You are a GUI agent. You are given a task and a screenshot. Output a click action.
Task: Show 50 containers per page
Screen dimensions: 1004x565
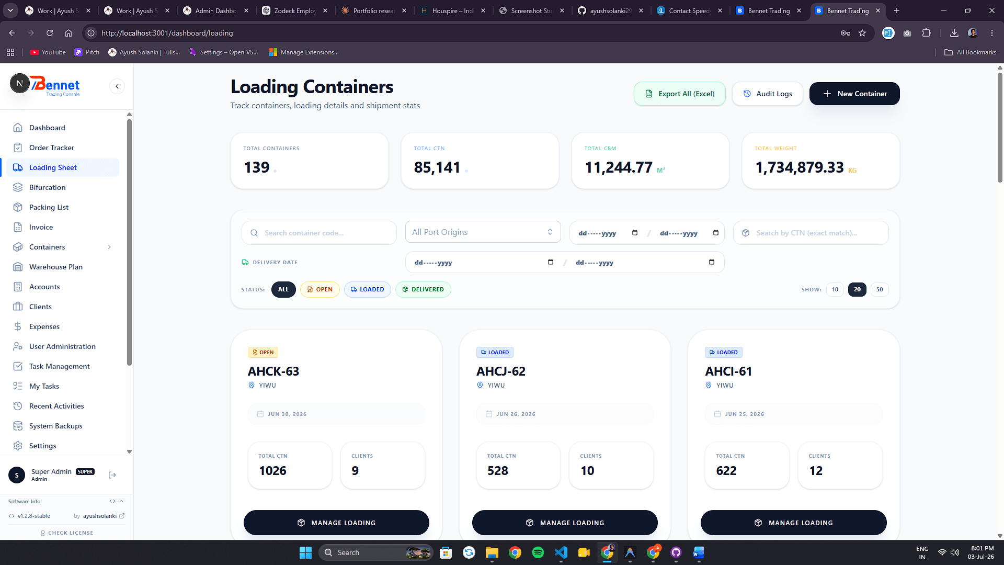tap(880, 289)
